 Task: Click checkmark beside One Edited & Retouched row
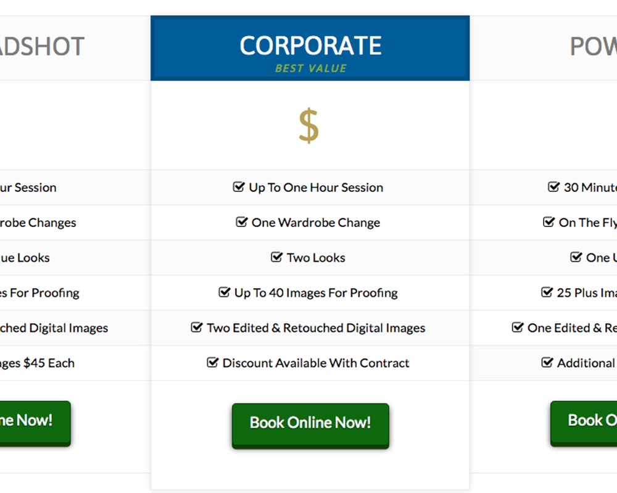[x=518, y=328]
